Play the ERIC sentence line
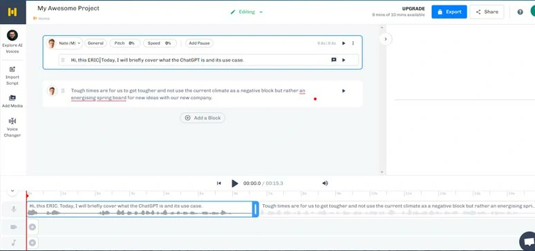535x251 pixels. [344, 60]
